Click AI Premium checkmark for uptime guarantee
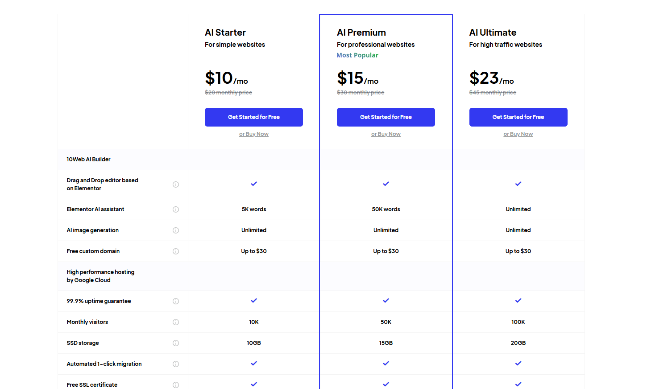The height and width of the screenshot is (389, 647). 386,300
